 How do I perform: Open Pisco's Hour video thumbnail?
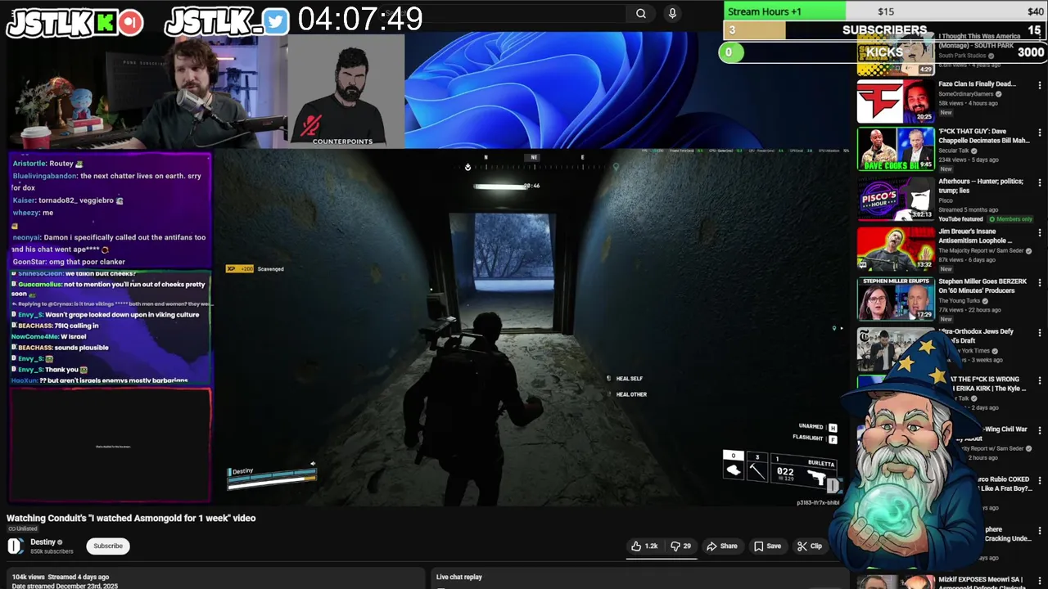(896, 199)
